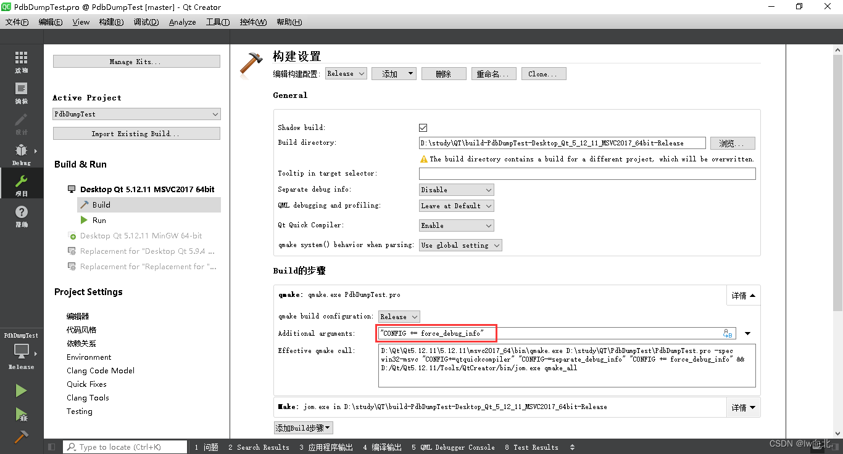Click the Qt Creator logo icon

coord(7,7)
